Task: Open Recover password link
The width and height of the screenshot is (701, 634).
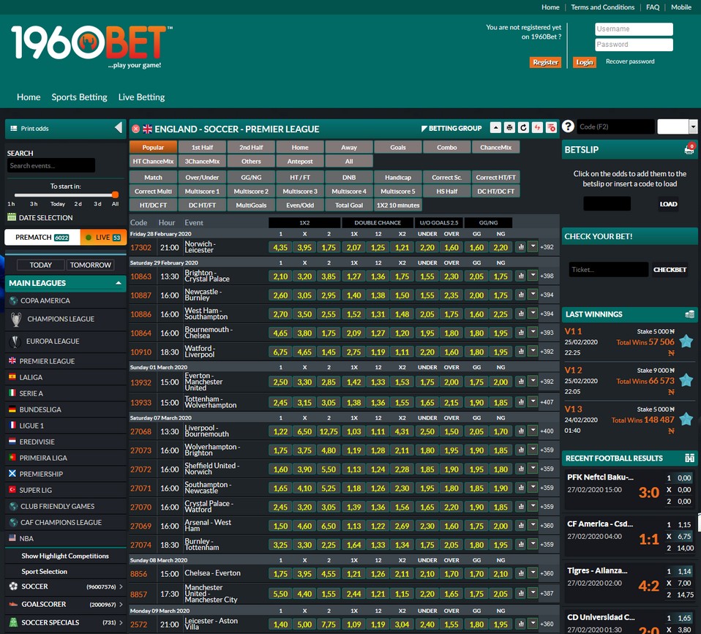Action: click(x=630, y=61)
